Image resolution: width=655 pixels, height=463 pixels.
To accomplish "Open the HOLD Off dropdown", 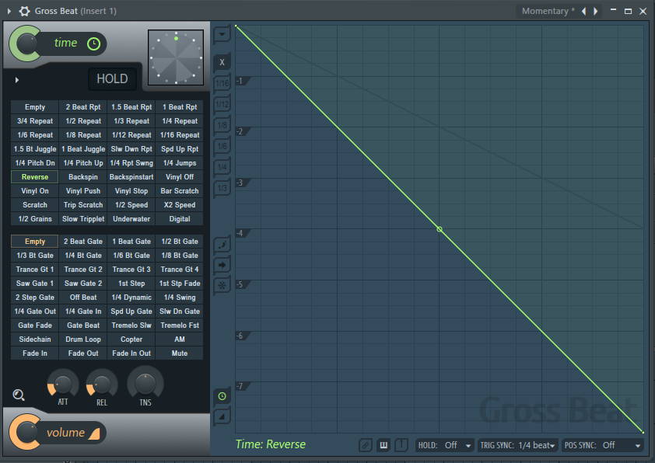I will click(x=444, y=445).
